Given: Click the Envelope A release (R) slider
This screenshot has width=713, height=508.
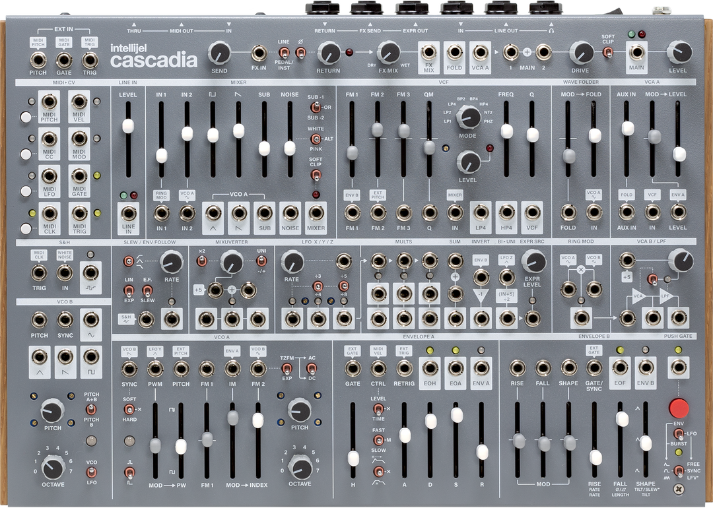Looking at the screenshot, I should pos(482,452).
